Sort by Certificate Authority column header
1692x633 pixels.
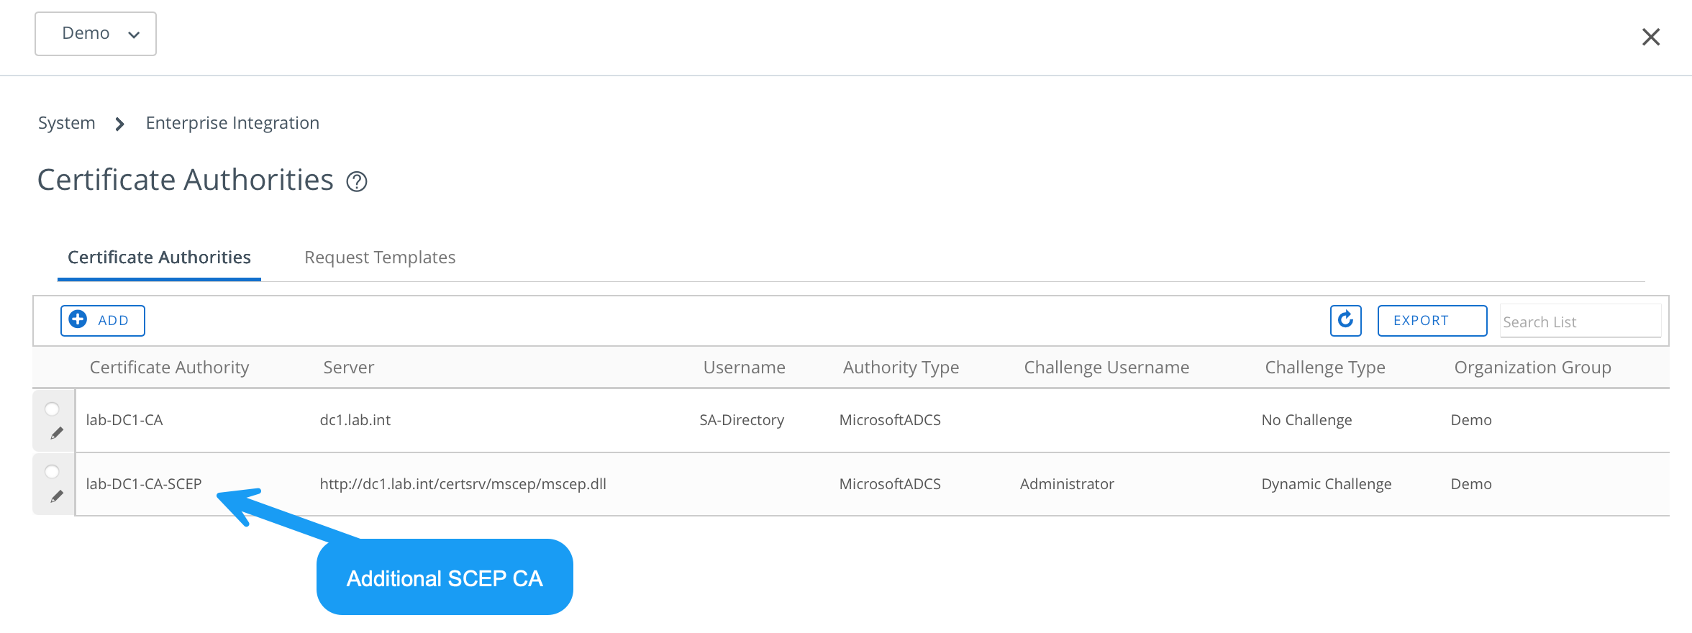pos(169,368)
